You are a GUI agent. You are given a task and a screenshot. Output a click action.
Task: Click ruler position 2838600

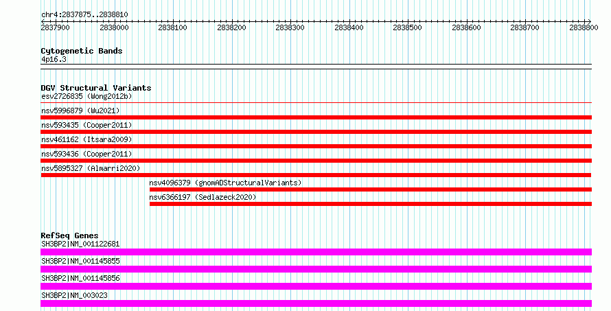pyautogui.click(x=466, y=27)
